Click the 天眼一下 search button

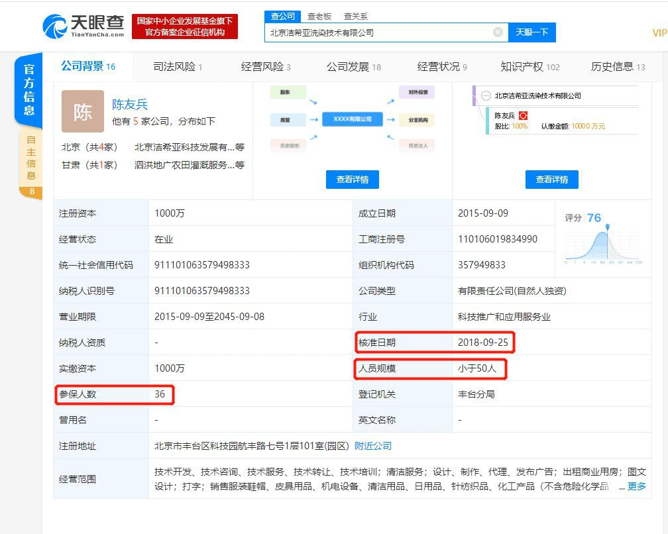532,32
